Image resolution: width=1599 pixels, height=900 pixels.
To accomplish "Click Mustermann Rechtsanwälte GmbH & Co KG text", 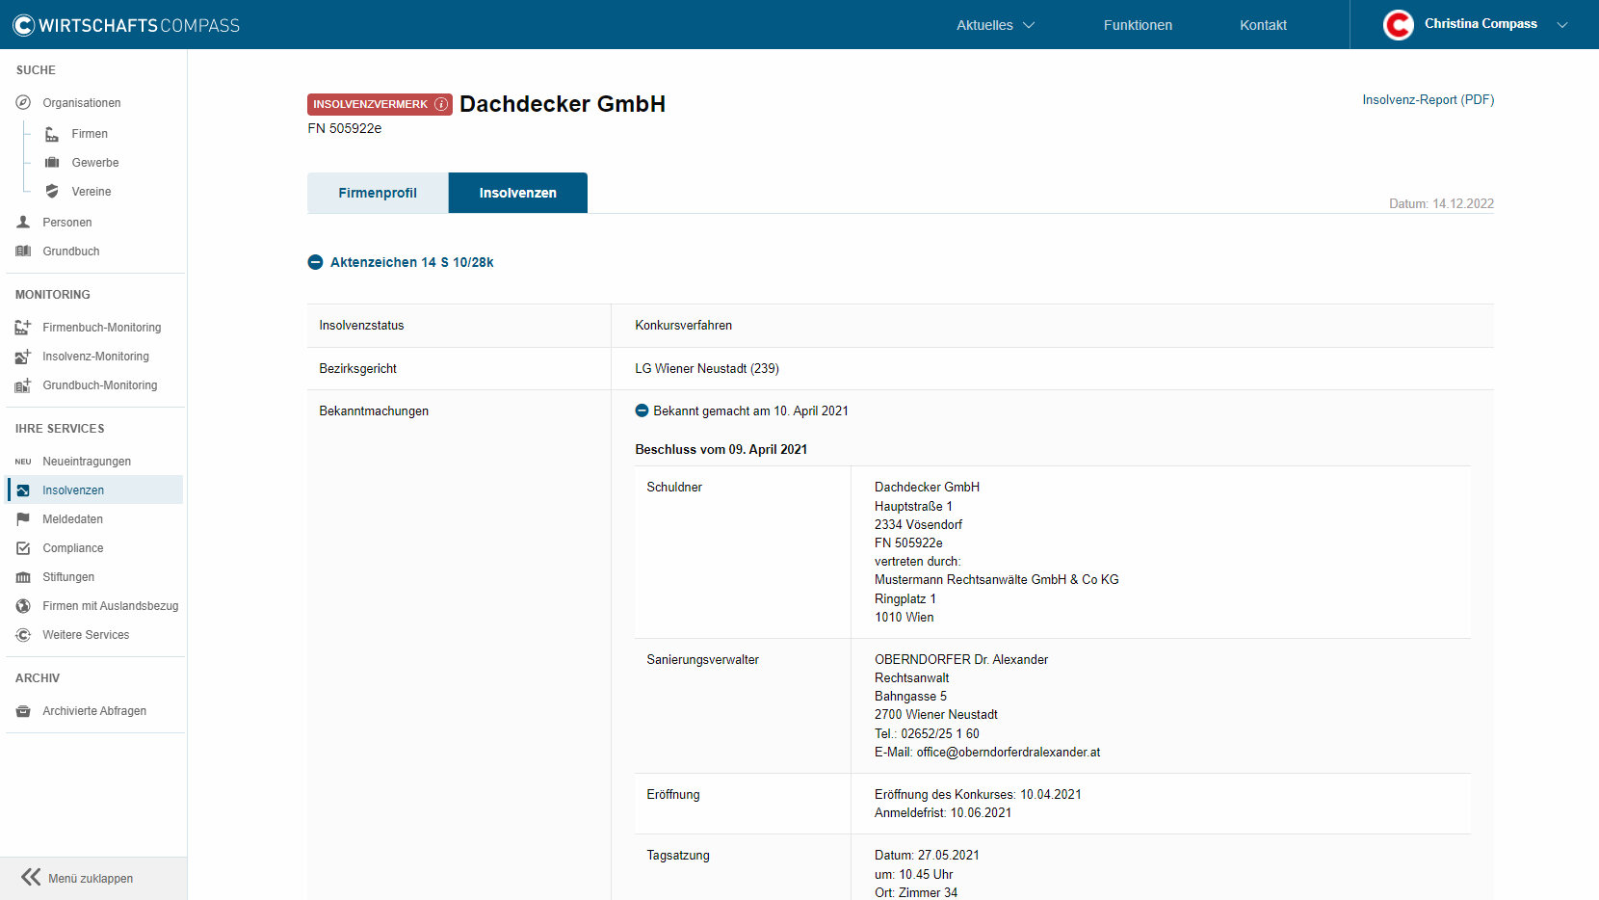I will pos(997,580).
